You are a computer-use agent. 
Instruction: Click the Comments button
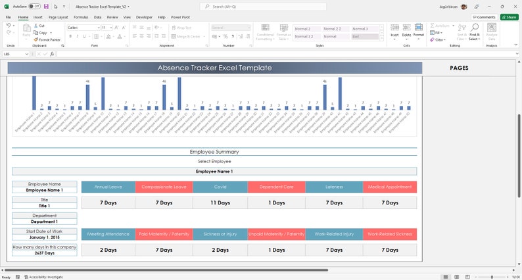point(485,17)
